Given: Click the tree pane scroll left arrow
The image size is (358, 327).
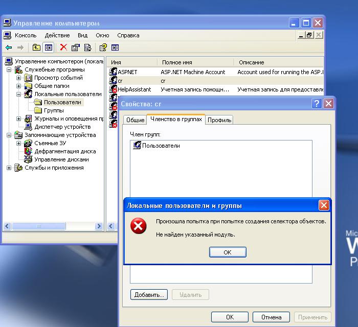Looking at the screenshot, I should point(7,226).
